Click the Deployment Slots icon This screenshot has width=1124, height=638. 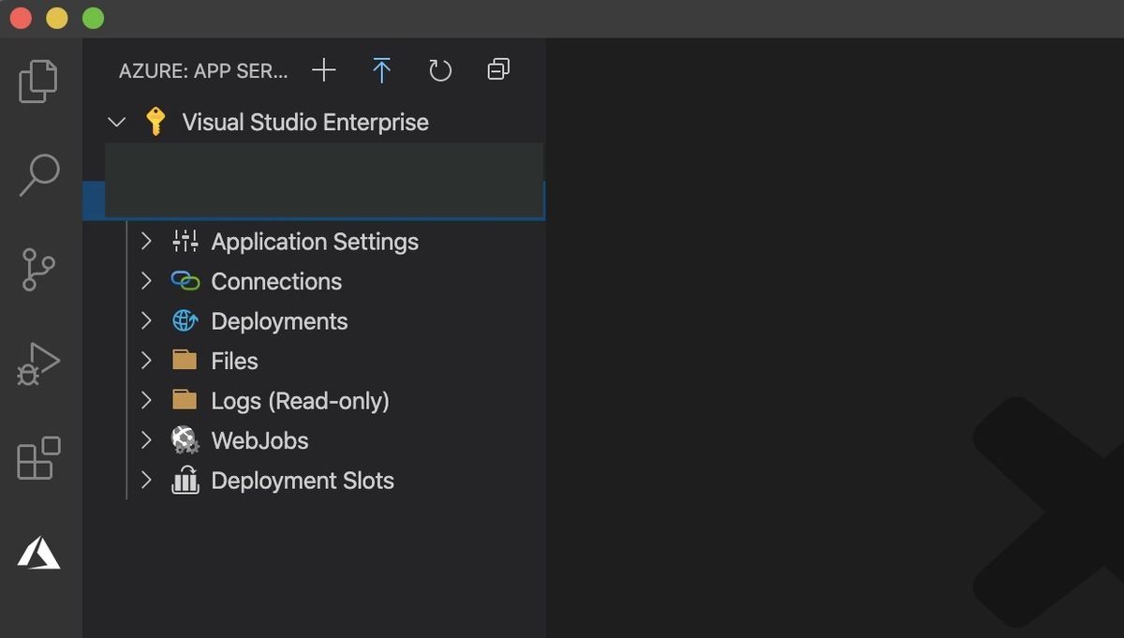pyautogui.click(x=185, y=480)
